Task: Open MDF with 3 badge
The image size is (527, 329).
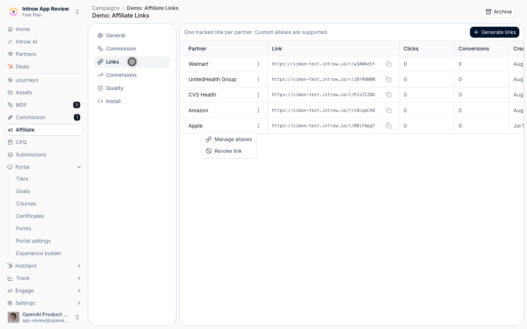Action: [x=44, y=105]
